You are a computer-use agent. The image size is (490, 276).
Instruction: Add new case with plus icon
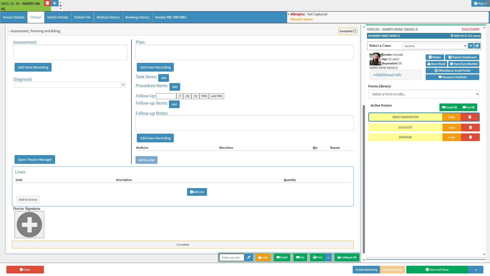click(471, 46)
